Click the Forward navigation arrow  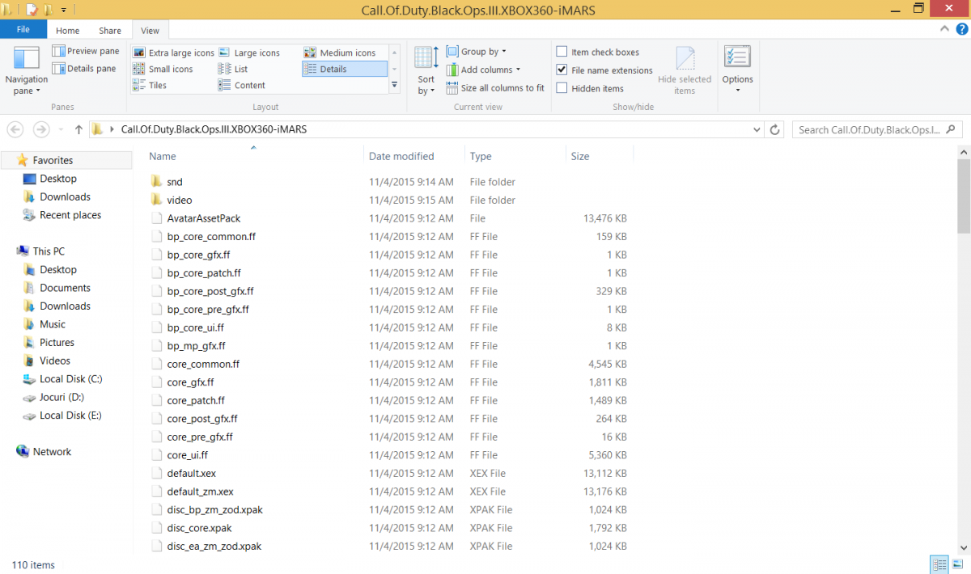coord(41,129)
